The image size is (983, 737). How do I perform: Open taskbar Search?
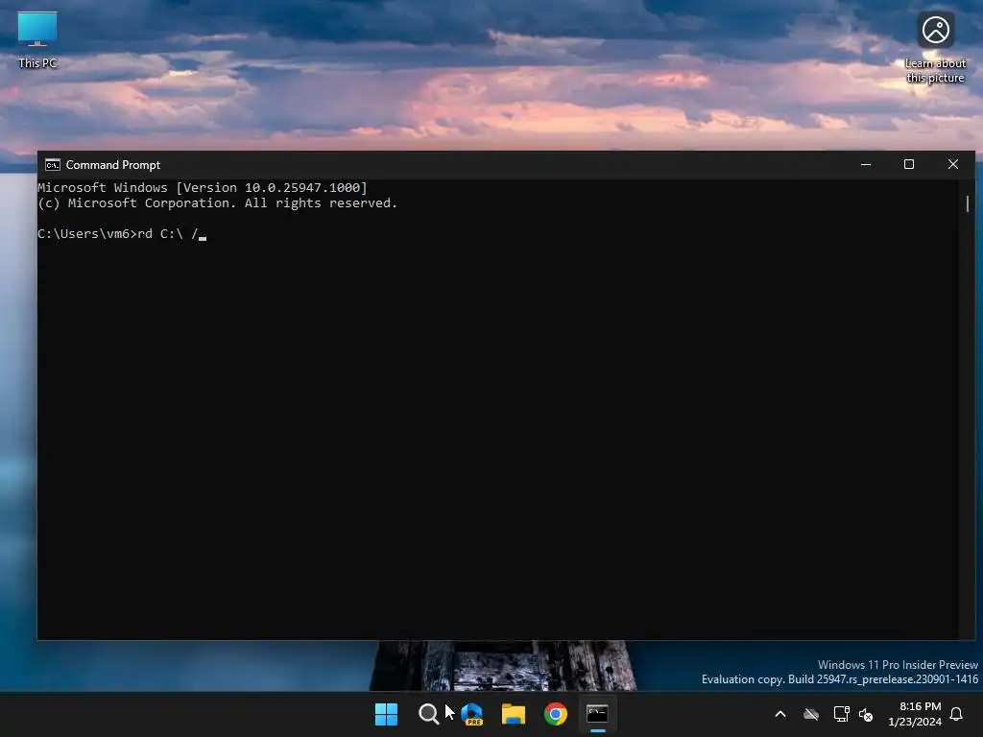click(x=429, y=714)
